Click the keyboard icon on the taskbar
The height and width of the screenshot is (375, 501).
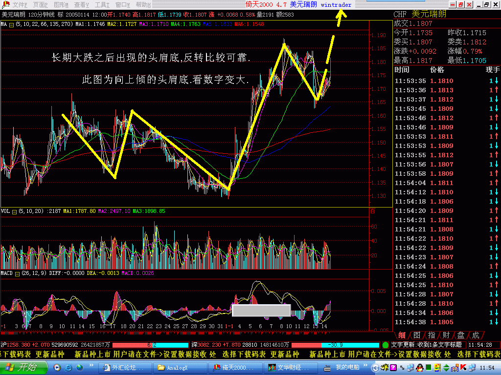(x=327, y=368)
